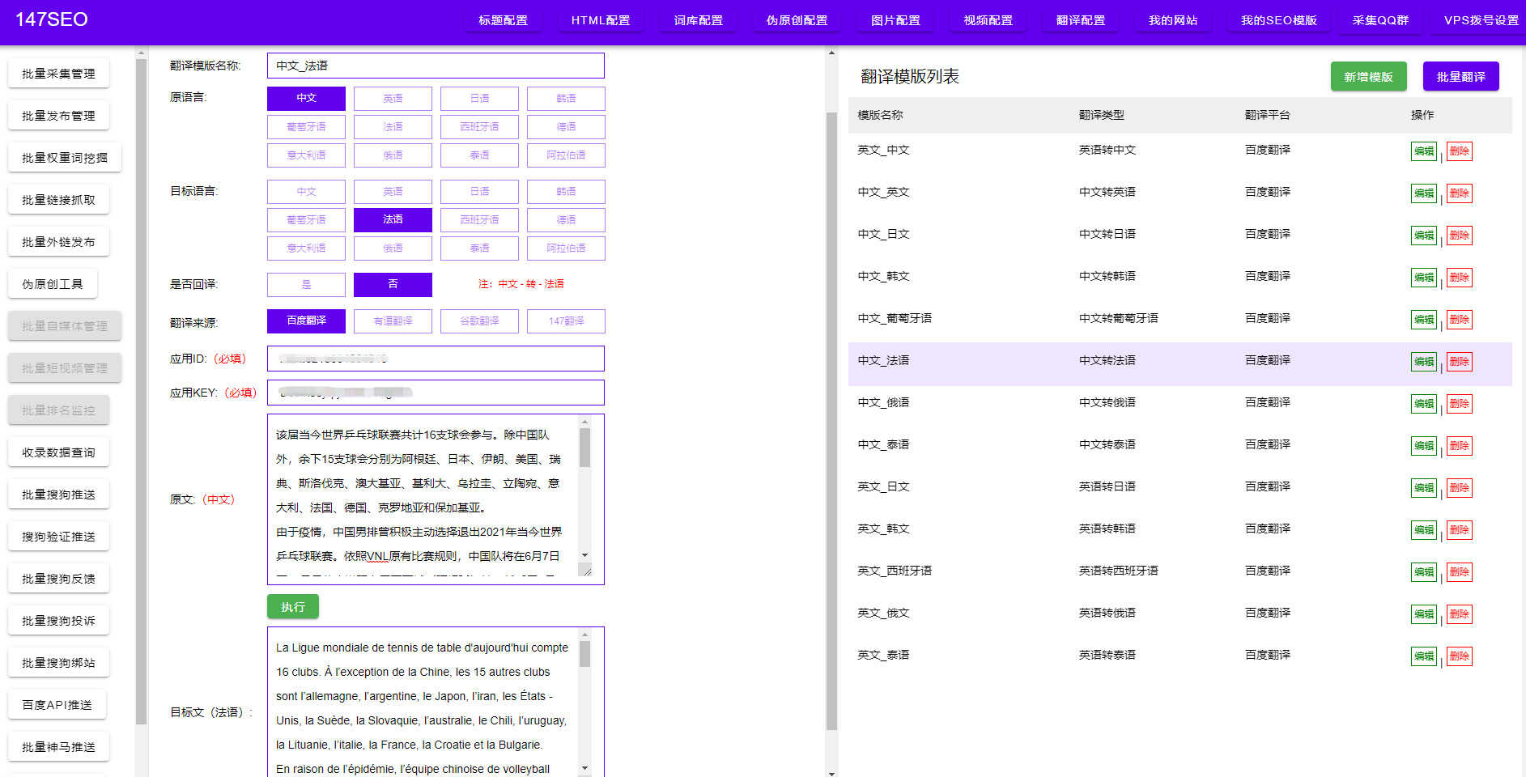Click the sidebar scrollbar up arrow
The height and width of the screenshot is (777, 1526).
tap(142, 53)
